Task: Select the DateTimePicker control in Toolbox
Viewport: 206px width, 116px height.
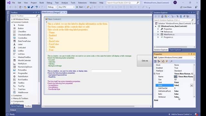Action: coord(24,41)
